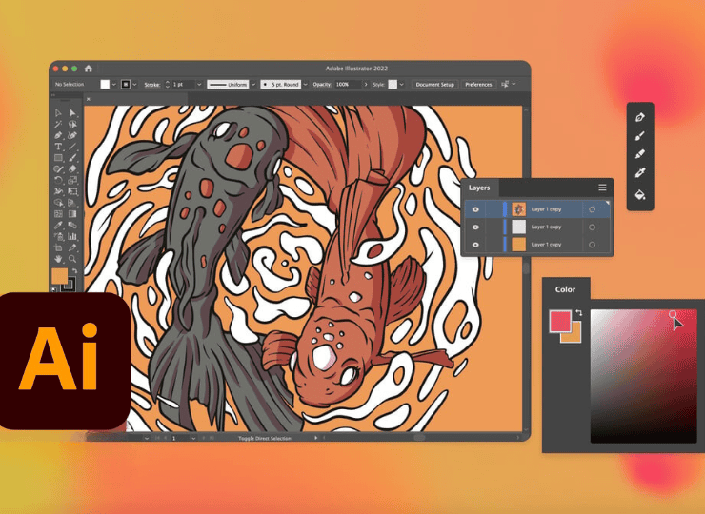
Task: Click the Layers panel tab
Action: click(479, 188)
